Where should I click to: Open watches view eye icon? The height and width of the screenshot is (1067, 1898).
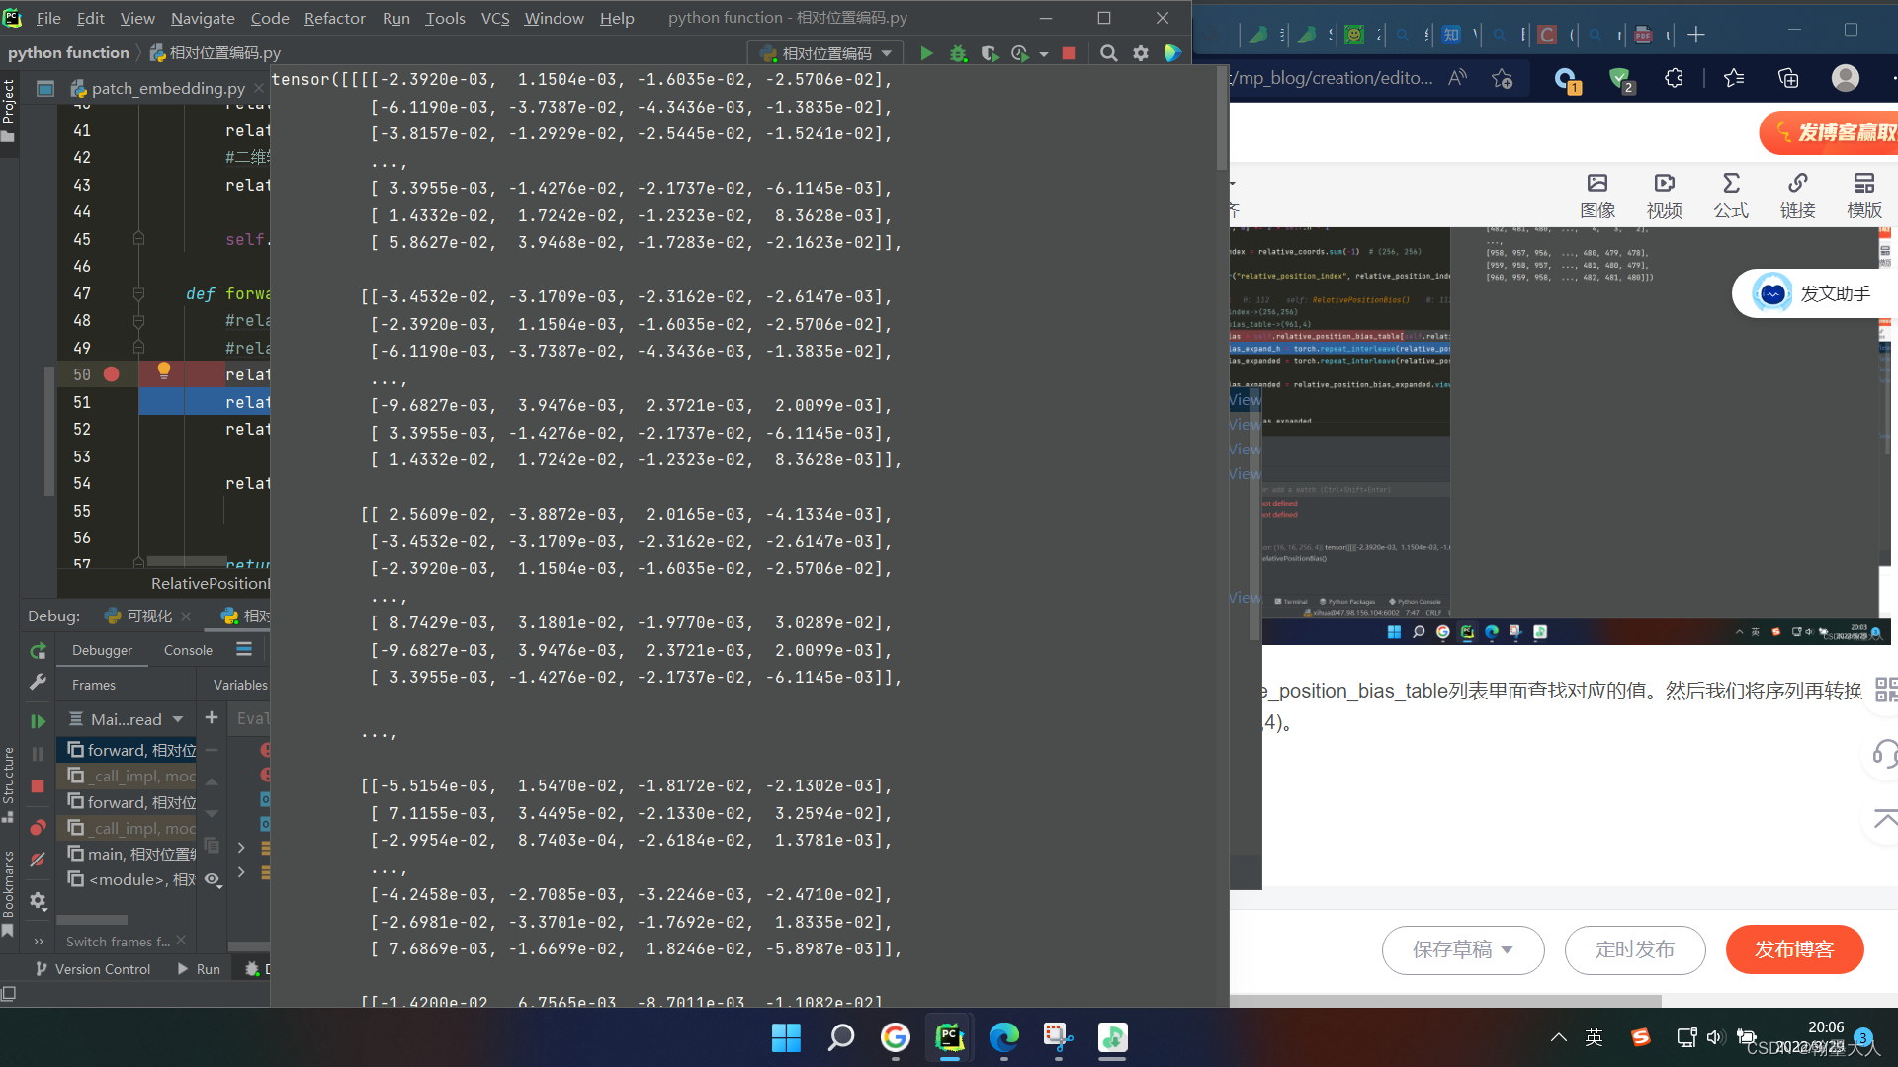click(213, 879)
